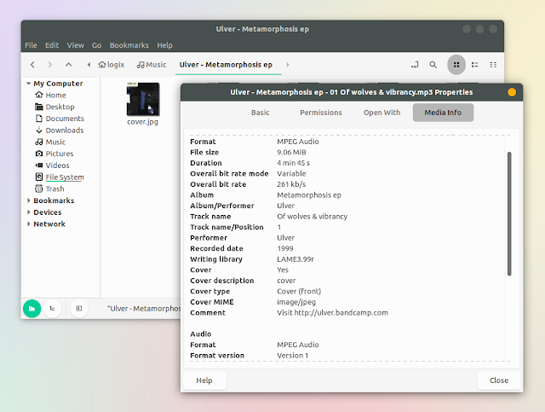Open the File menu
The image size is (545, 412).
[x=31, y=45]
